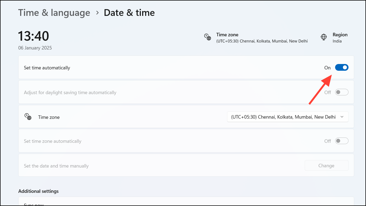Turn off Set time automatically toggle
This screenshot has height=206, width=366.
pos(342,68)
